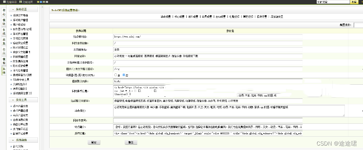Select the 会员 vertical side tab
This screenshot has height=150, width=363.
coord(4,51)
